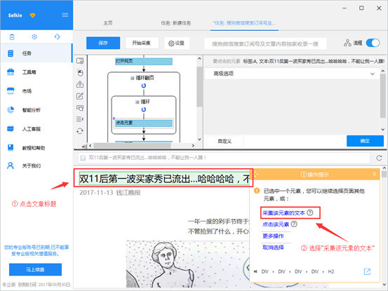
Task: Switch to the 主页 tab
Action: coord(108,23)
